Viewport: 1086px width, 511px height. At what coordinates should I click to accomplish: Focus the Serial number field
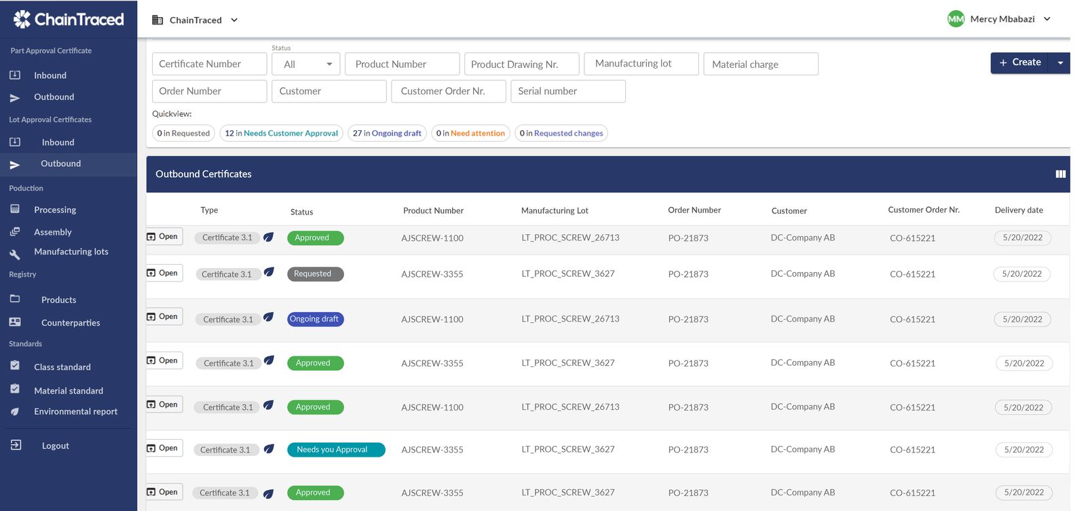click(568, 91)
